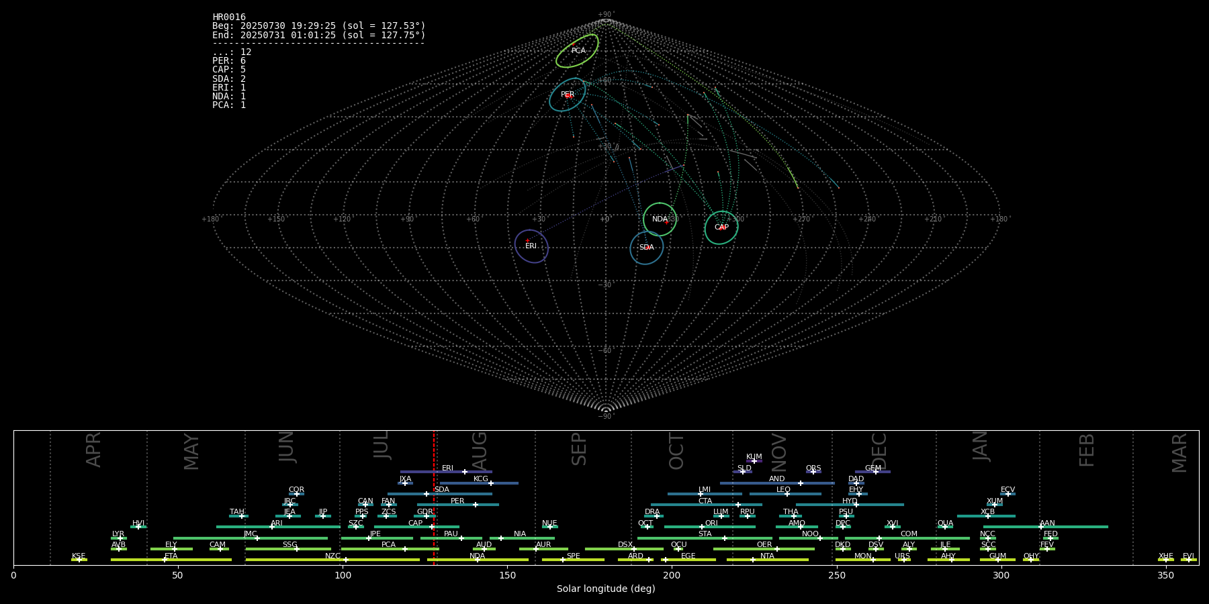The image size is (1209, 604).
Task: Click the FEB month label on the timeline
Action: (x=1087, y=450)
